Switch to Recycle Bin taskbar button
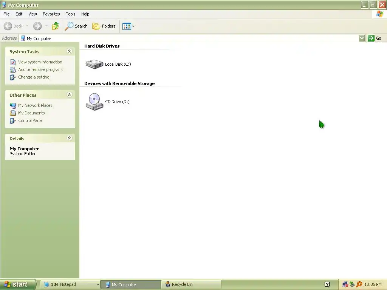This screenshot has height=290, width=387. coord(191,284)
